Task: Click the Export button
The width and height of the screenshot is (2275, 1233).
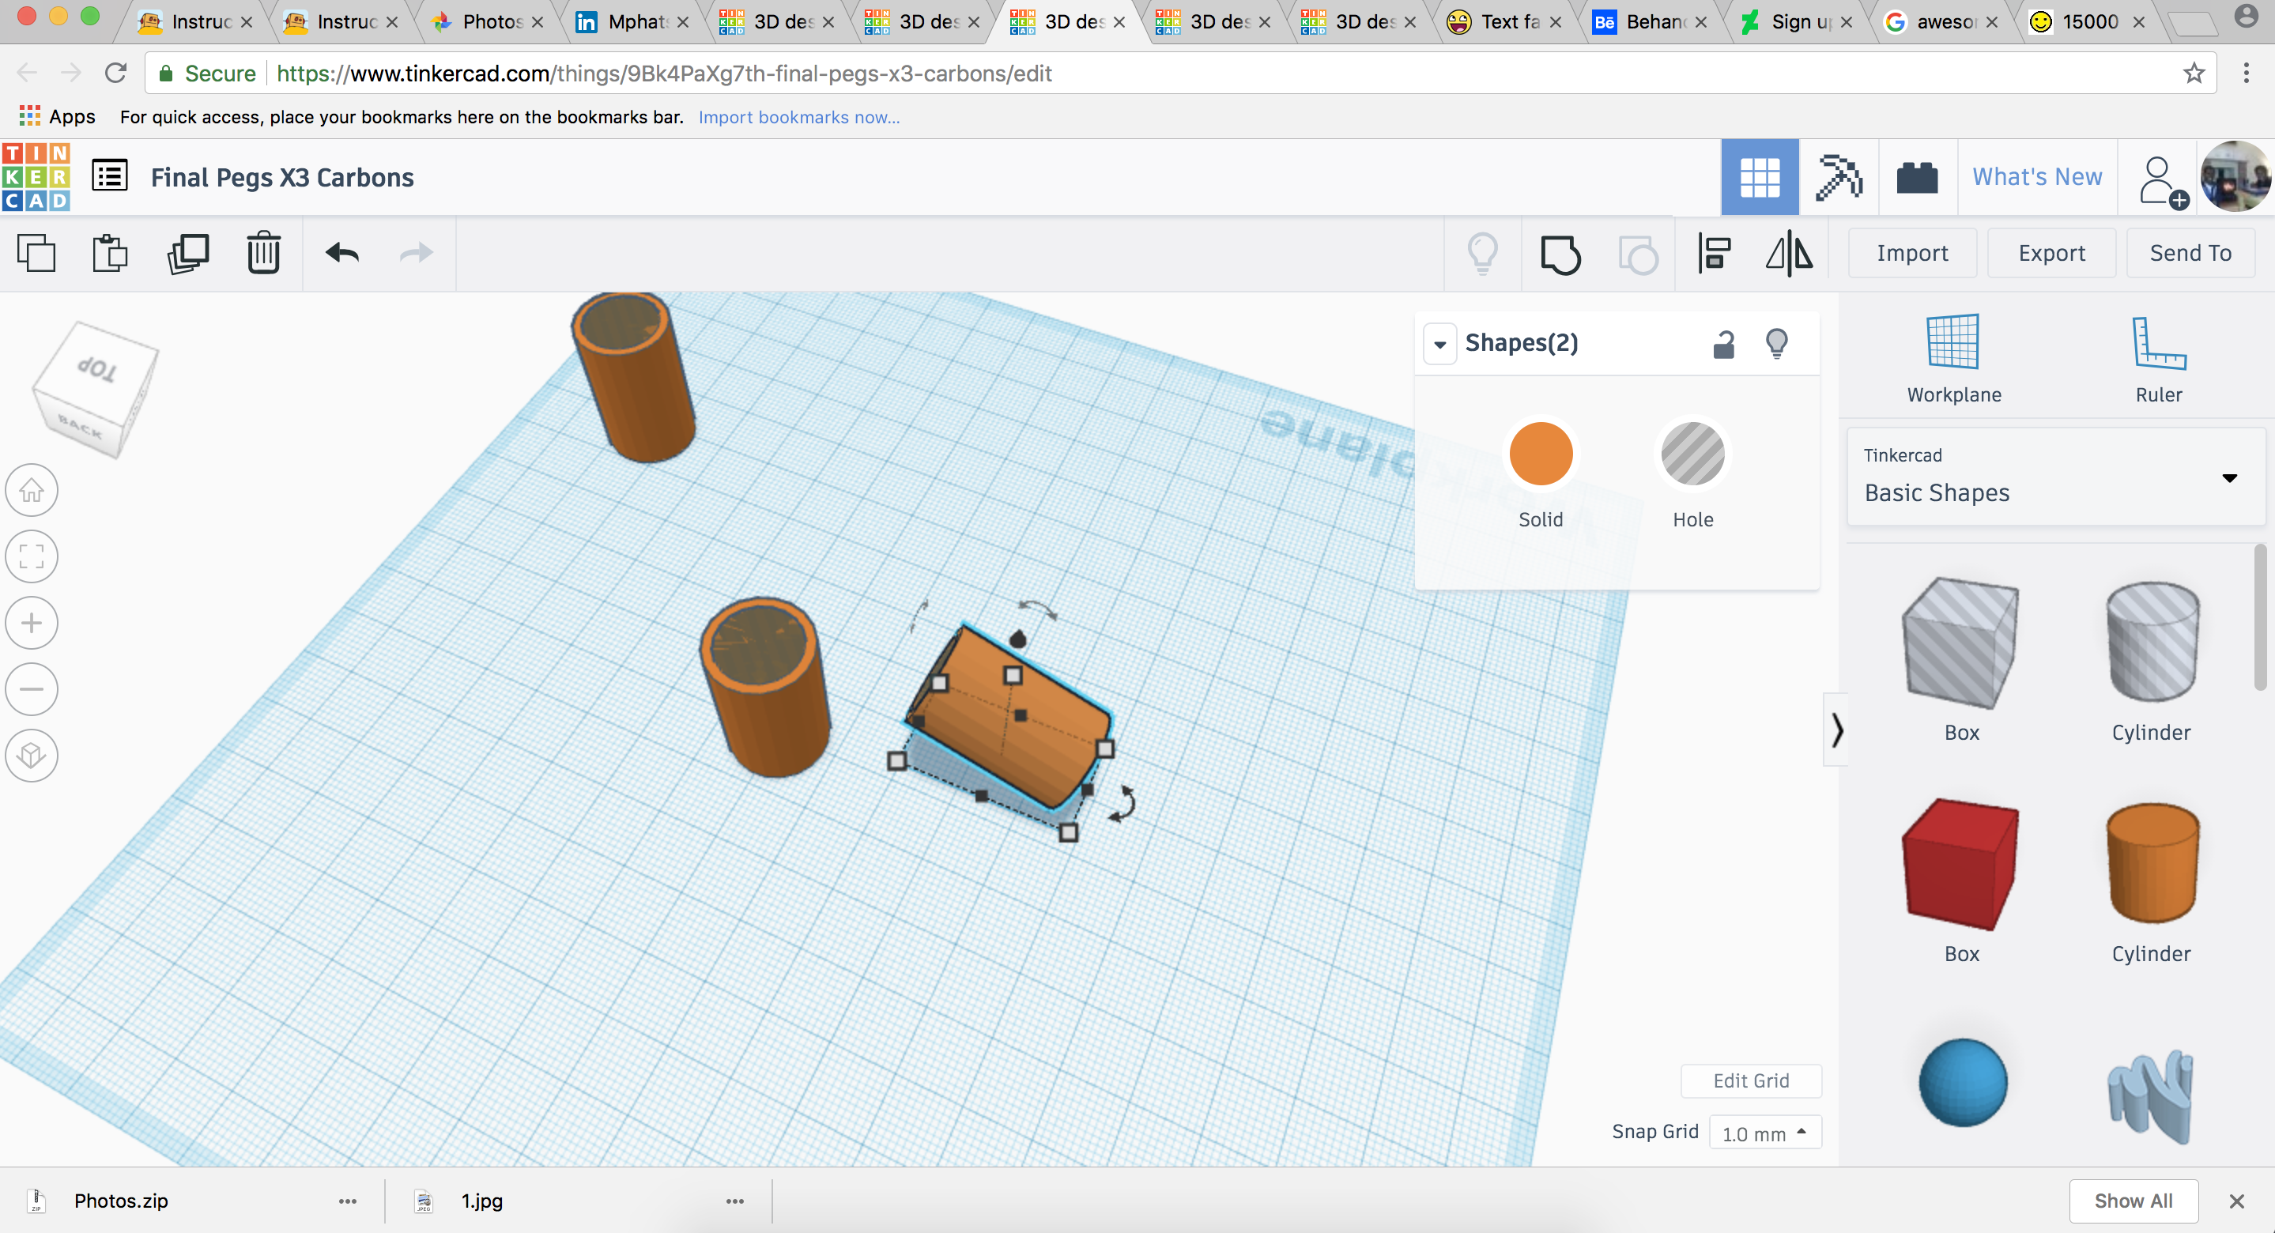Action: pyautogui.click(x=2051, y=253)
